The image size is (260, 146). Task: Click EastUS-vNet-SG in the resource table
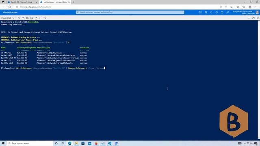[9, 58]
